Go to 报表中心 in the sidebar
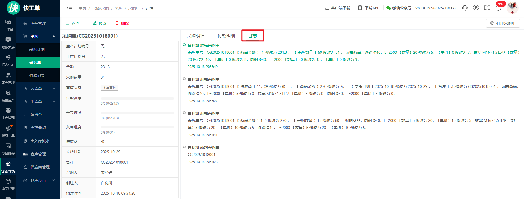This screenshot has height=199, width=524. pos(8,61)
